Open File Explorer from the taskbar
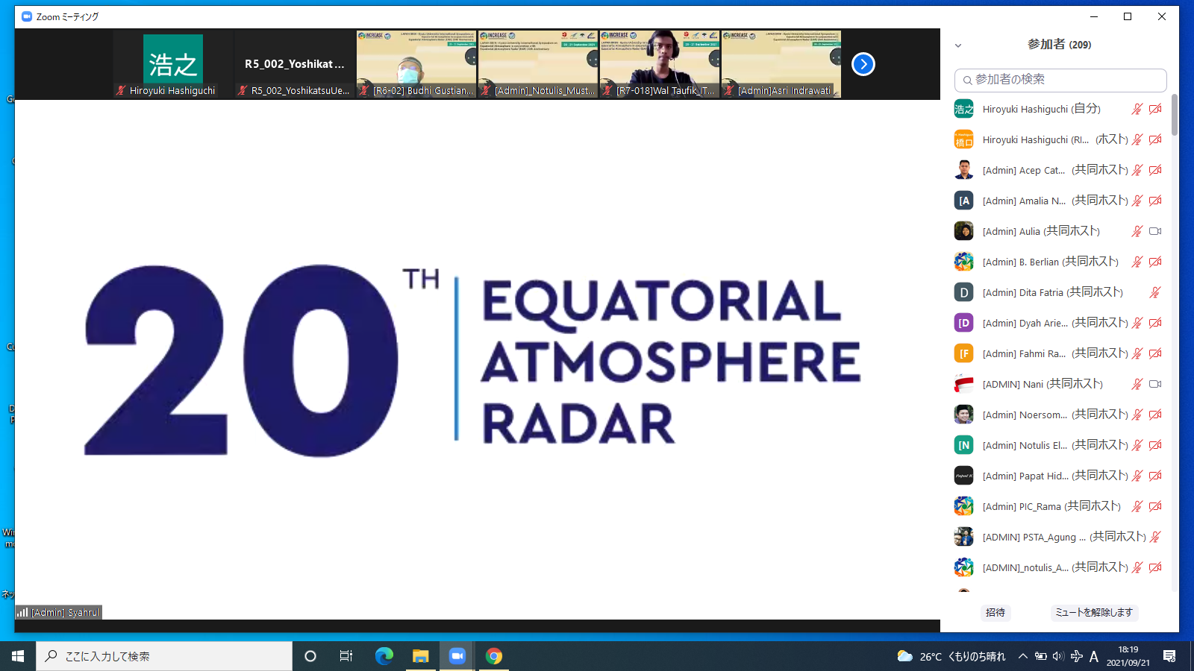 coord(420,656)
